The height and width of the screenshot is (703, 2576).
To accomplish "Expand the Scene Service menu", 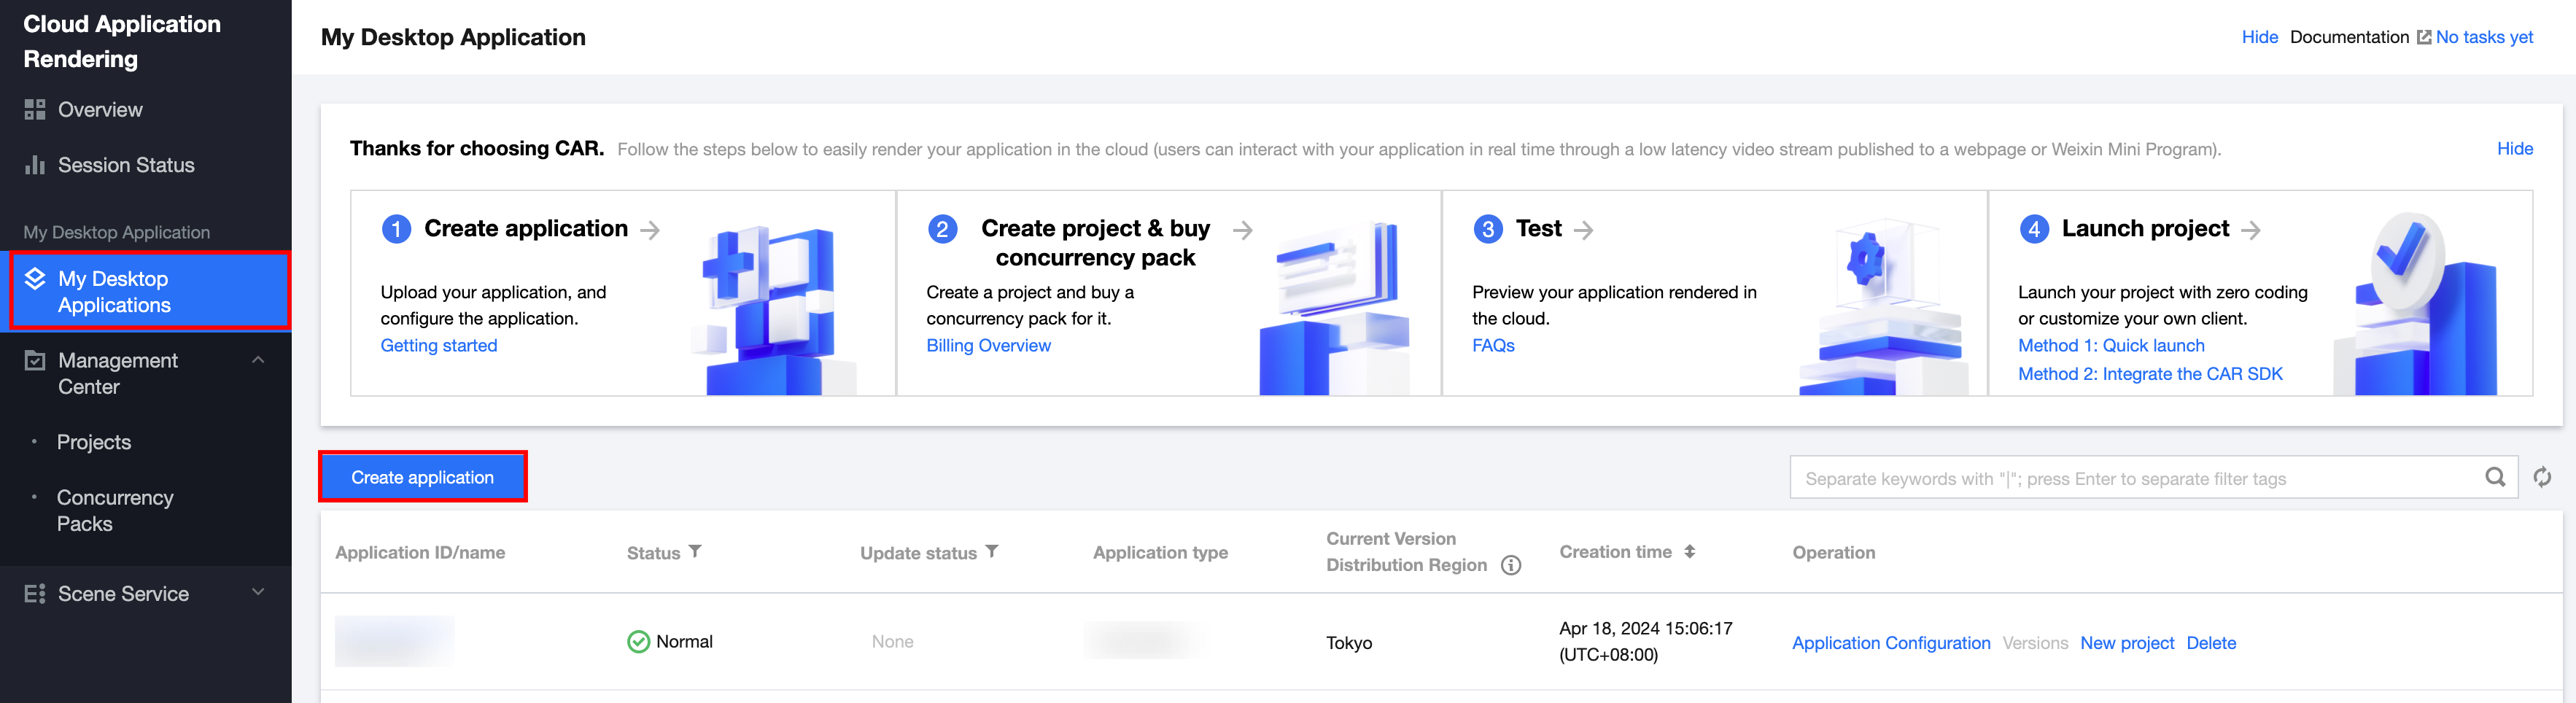I will pyautogui.click(x=258, y=592).
